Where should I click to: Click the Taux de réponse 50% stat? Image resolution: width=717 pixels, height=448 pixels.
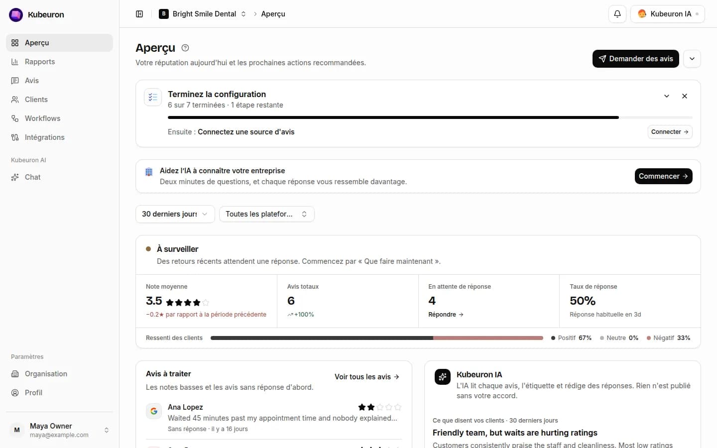pyautogui.click(x=630, y=301)
